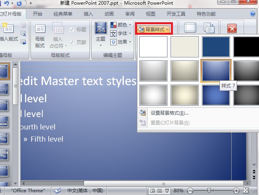Toggle the 标题 checkbox

coord(72,30)
